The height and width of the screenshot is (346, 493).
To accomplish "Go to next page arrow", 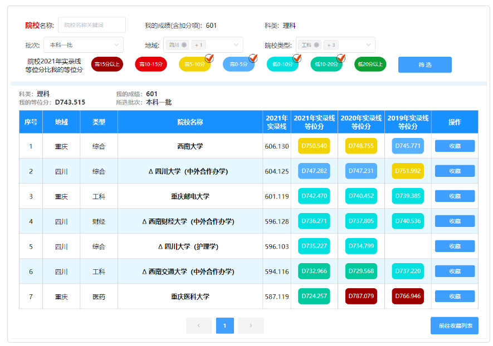I will 251,325.
